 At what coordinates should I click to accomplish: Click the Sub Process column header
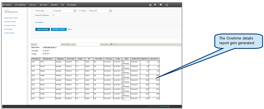point(70,59)
